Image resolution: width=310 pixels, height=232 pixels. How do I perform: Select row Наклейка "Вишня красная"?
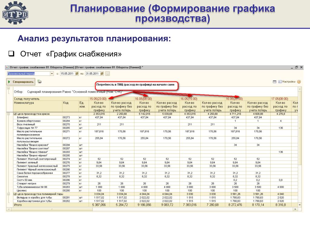33,145
